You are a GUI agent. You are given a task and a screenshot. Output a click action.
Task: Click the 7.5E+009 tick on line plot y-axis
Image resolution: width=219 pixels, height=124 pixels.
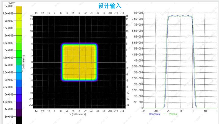pyautogui.click(x=138, y=19)
